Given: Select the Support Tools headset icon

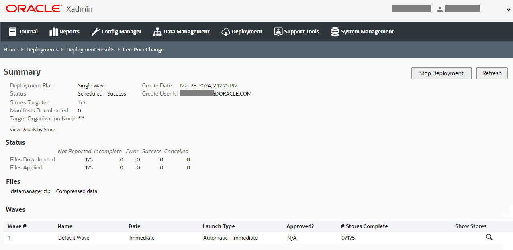Looking at the screenshot, I should (x=278, y=31).
